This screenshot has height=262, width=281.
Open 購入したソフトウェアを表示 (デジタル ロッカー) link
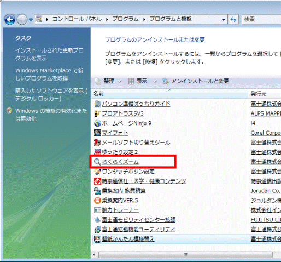click(51, 95)
